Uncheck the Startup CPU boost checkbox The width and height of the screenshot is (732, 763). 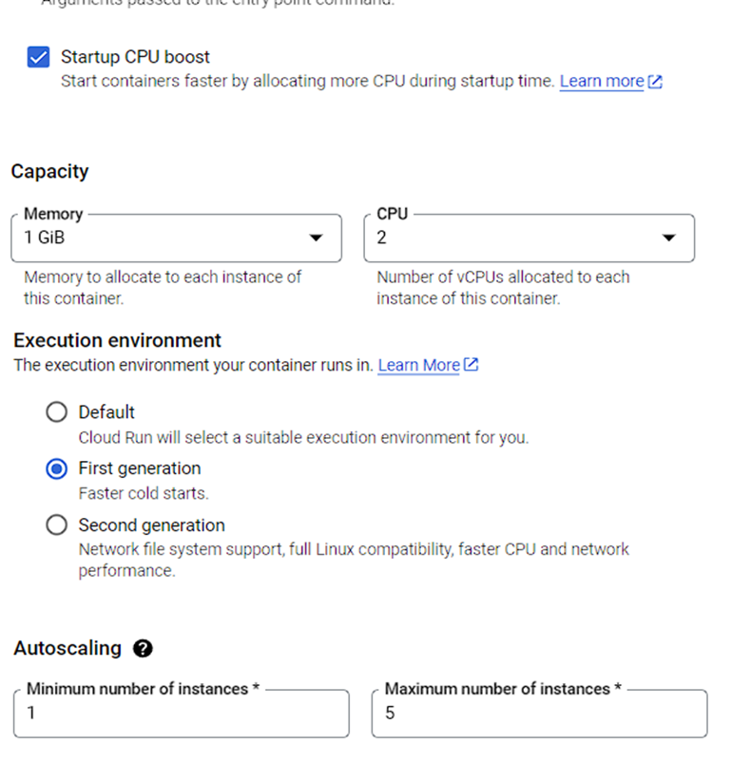39,58
